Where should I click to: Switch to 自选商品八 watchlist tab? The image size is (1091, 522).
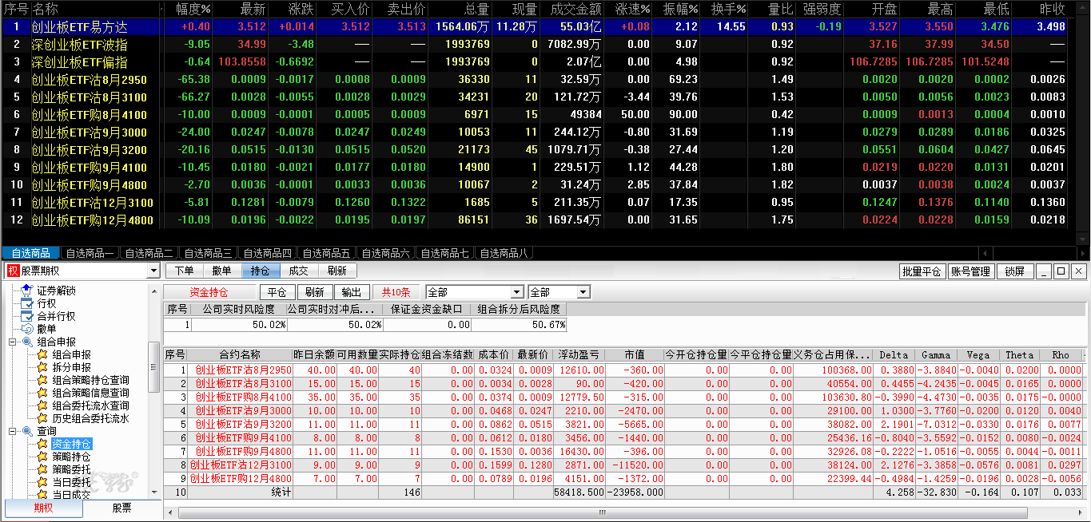pyautogui.click(x=504, y=253)
